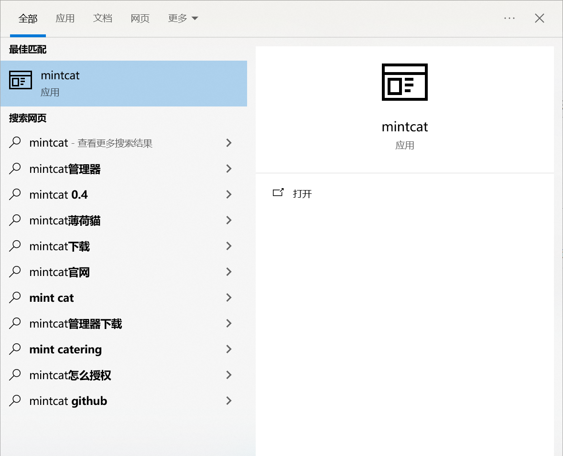Viewport: 563px width, 456px height.
Task: Click search icon beside 'mintcat github'
Action: coord(15,401)
